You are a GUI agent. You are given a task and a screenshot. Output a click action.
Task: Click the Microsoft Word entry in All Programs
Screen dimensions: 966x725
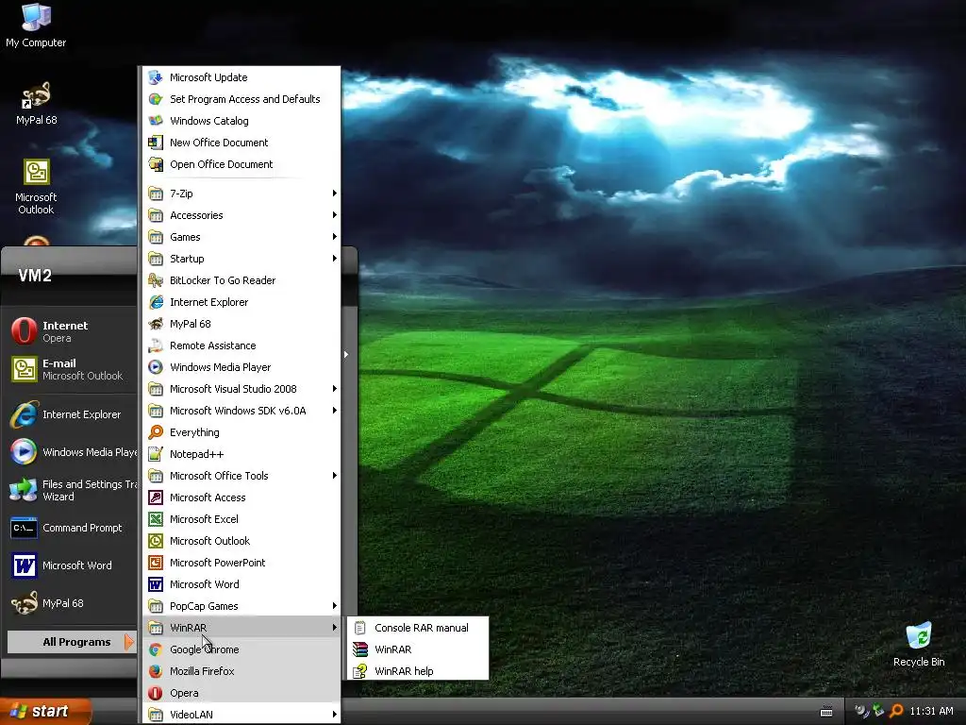241,583
